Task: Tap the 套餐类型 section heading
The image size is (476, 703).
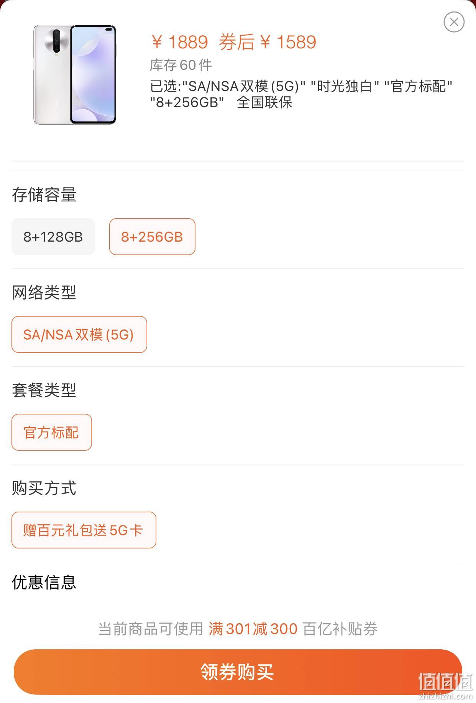Action: pos(44,390)
